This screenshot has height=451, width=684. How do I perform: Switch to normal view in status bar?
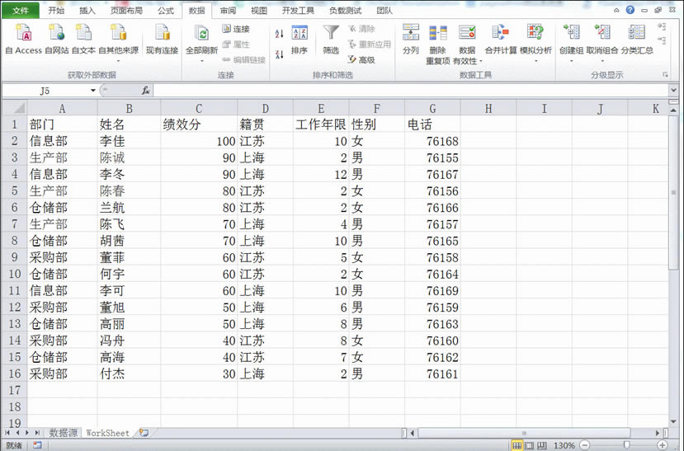(x=517, y=445)
